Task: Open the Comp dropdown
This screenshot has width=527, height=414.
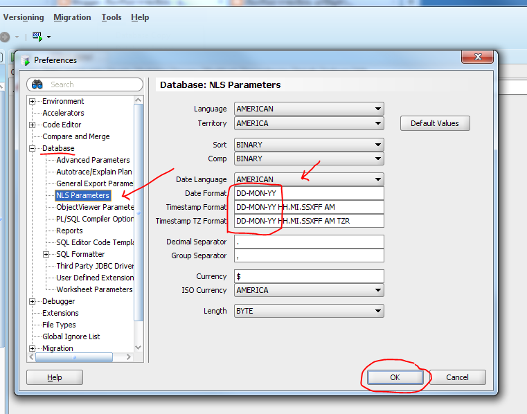Action: pos(309,159)
